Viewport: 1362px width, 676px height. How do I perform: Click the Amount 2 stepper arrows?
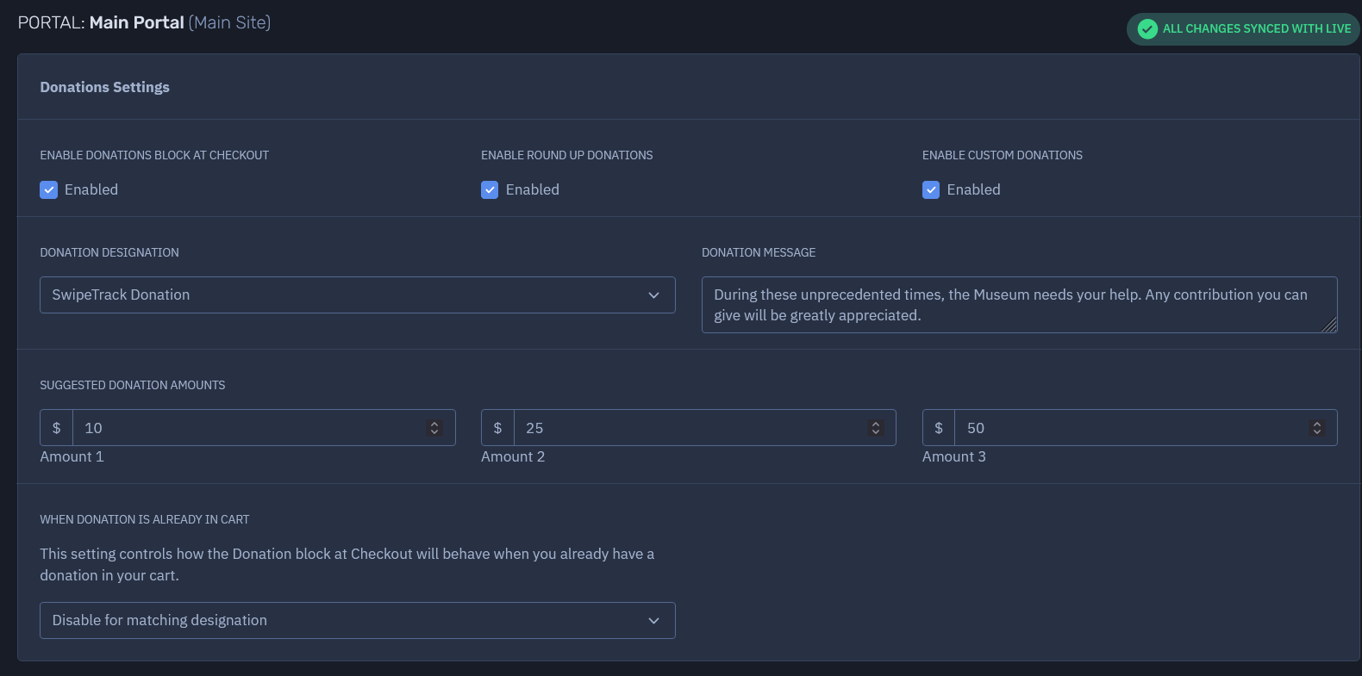(x=876, y=428)
